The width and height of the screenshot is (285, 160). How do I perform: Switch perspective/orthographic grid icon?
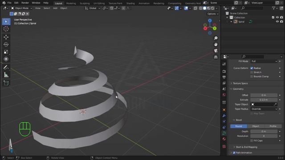pyautogui.click(x=216, y=57)
